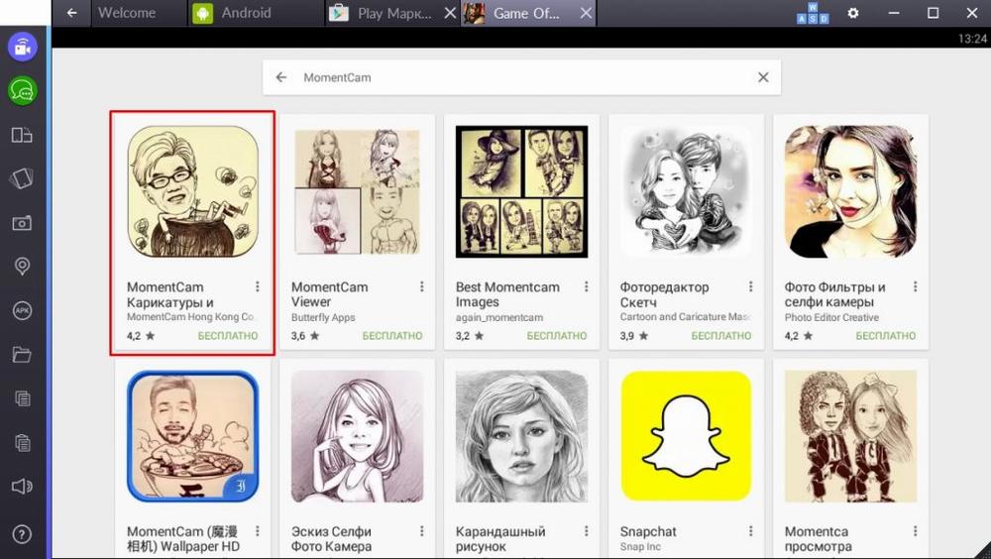Viewport: 991px width, 559px height.
Task: Click in the MomentCam search text field
Action: [x=515, y=77]
